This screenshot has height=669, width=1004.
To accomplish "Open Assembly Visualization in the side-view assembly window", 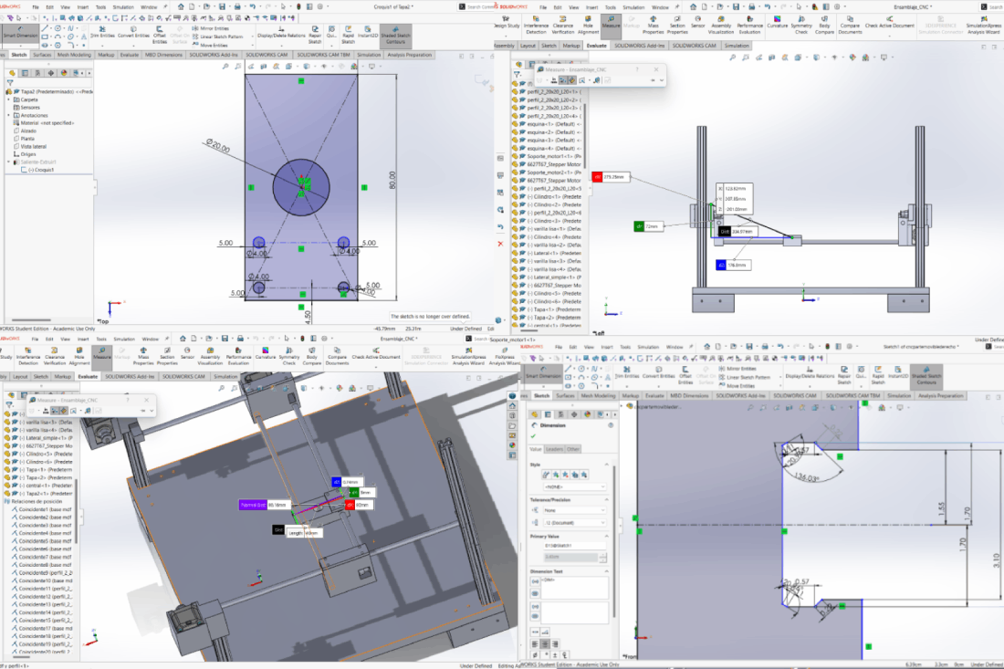I will pyautogui.click(x=721, y=26).
